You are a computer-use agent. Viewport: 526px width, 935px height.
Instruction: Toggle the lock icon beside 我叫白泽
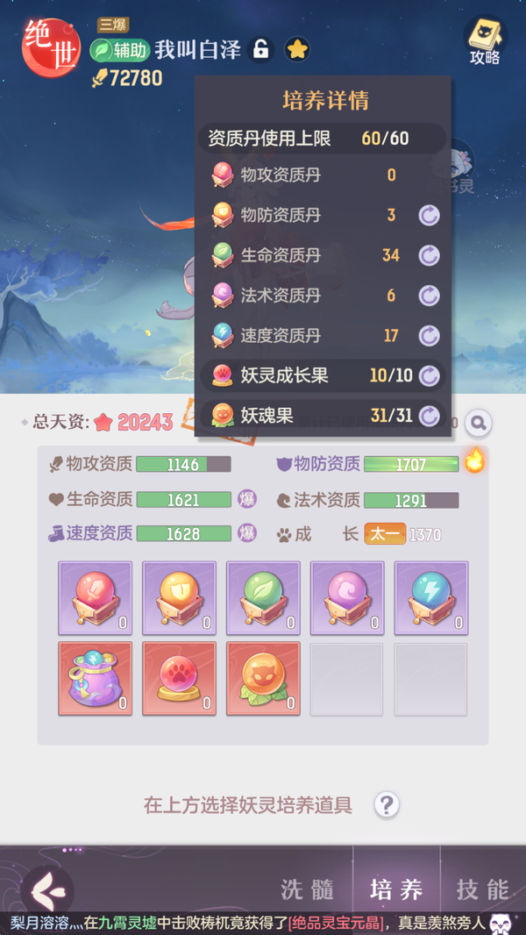click(x=260, y=50)
